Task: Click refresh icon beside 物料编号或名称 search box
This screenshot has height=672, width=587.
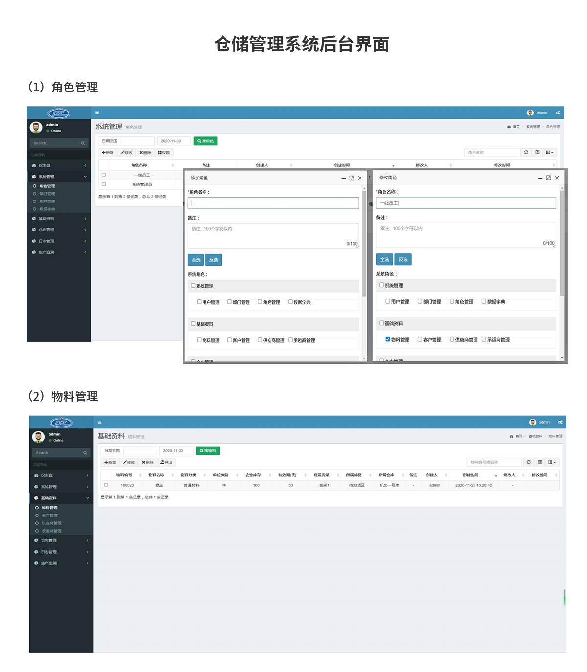Action: pyautogui.click(x=528, y=462)
